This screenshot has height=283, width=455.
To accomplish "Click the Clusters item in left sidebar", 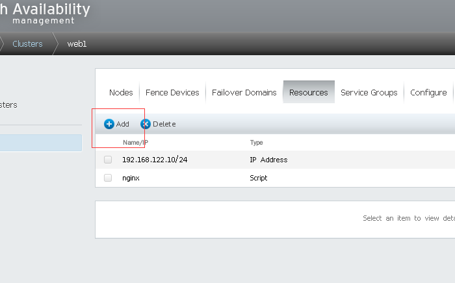I will 9,105.
